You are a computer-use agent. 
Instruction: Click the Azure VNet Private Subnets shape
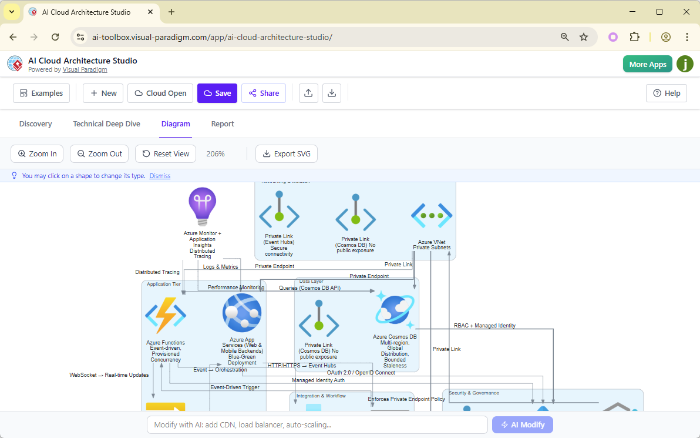pyautogui.click(x=432, y=216)
